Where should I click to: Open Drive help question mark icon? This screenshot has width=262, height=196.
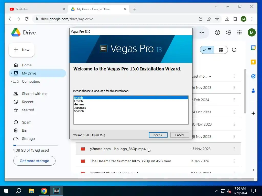pyautogui.click(x=217, y=32)
